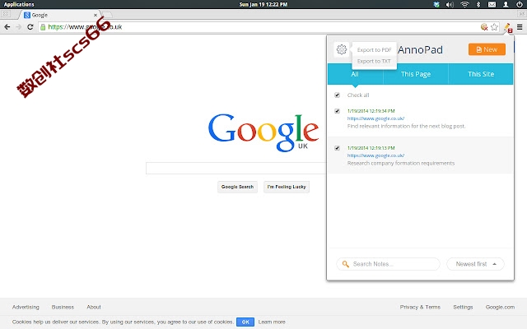This screenshot has height=329, width=527.
Task: Click the browser address bar URL
Action: (85, 27)
